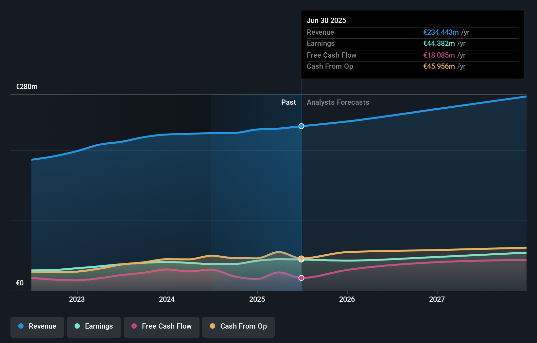The width and height of the screenshot is (537, 343).
Task: Toggle the Earnings series visibility
Action: click(x=94, y=326)
